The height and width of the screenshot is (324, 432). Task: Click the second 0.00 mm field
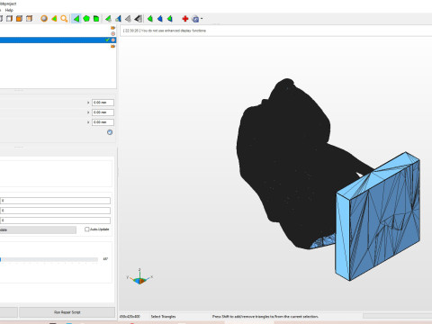click(x=103, y=112)
